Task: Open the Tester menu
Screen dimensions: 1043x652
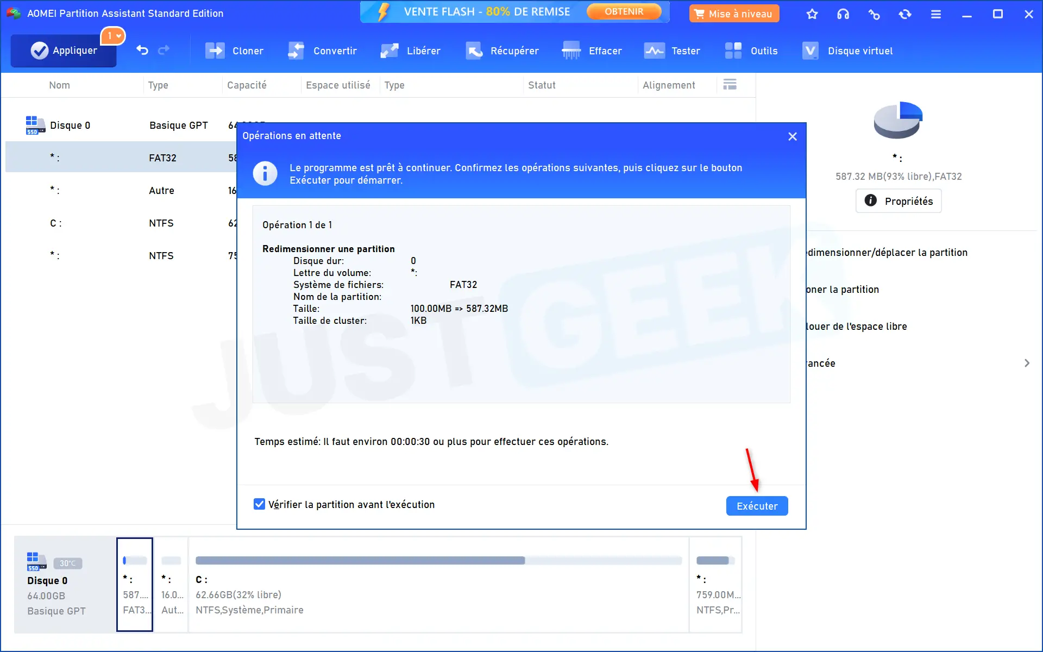Action: (672, 51)
